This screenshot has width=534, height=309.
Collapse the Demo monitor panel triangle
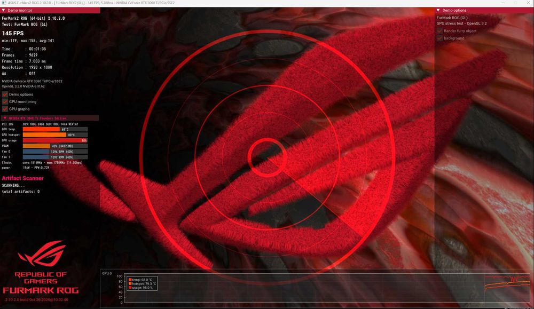coord(3,10)
